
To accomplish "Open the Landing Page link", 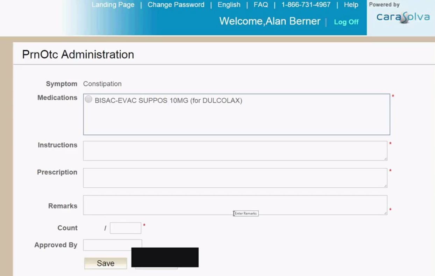I will click(x=113, y=5).
